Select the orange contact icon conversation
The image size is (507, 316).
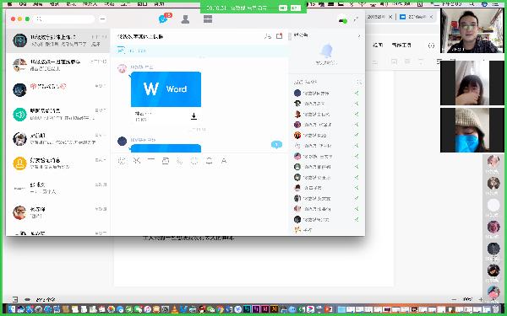pyautogui.click(x=58, y=163)
